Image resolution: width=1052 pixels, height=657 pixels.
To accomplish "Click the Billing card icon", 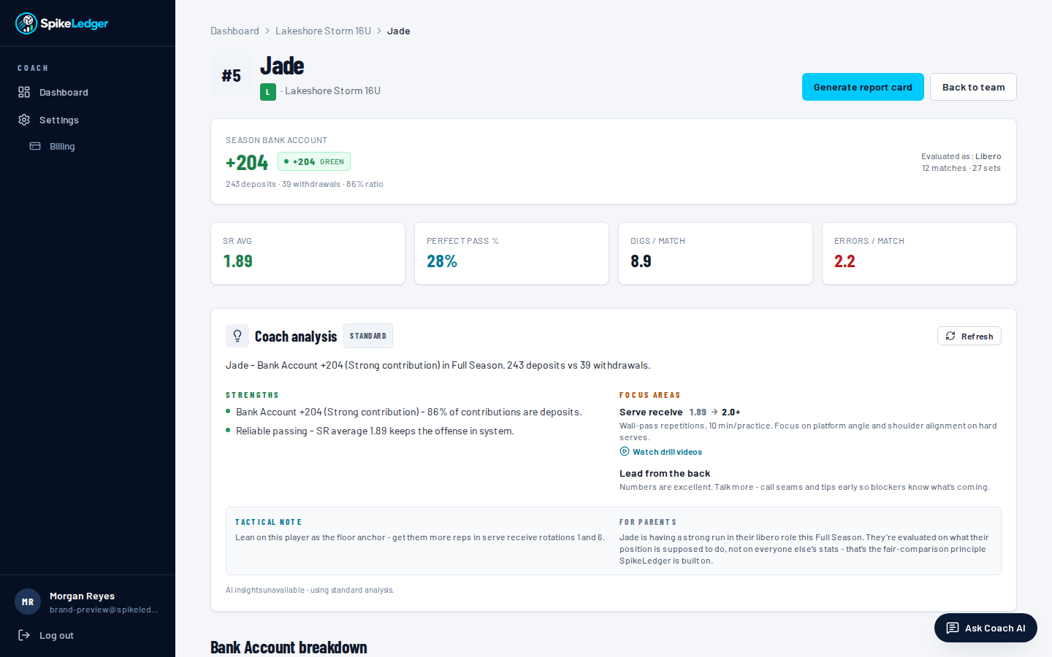I will pyautogui.click(x=35, y=146).
